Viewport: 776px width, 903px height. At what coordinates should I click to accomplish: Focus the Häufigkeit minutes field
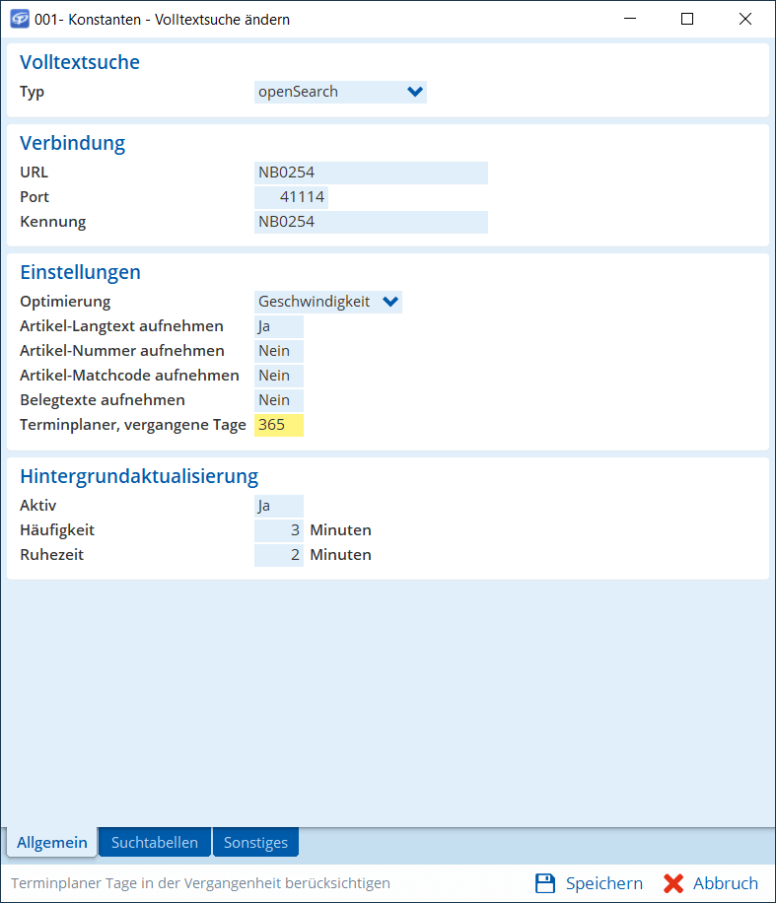coord(278,530)
